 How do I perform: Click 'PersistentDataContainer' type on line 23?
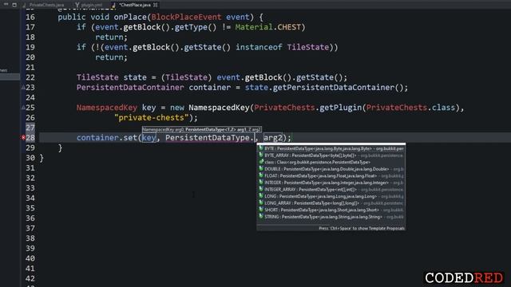130,88
